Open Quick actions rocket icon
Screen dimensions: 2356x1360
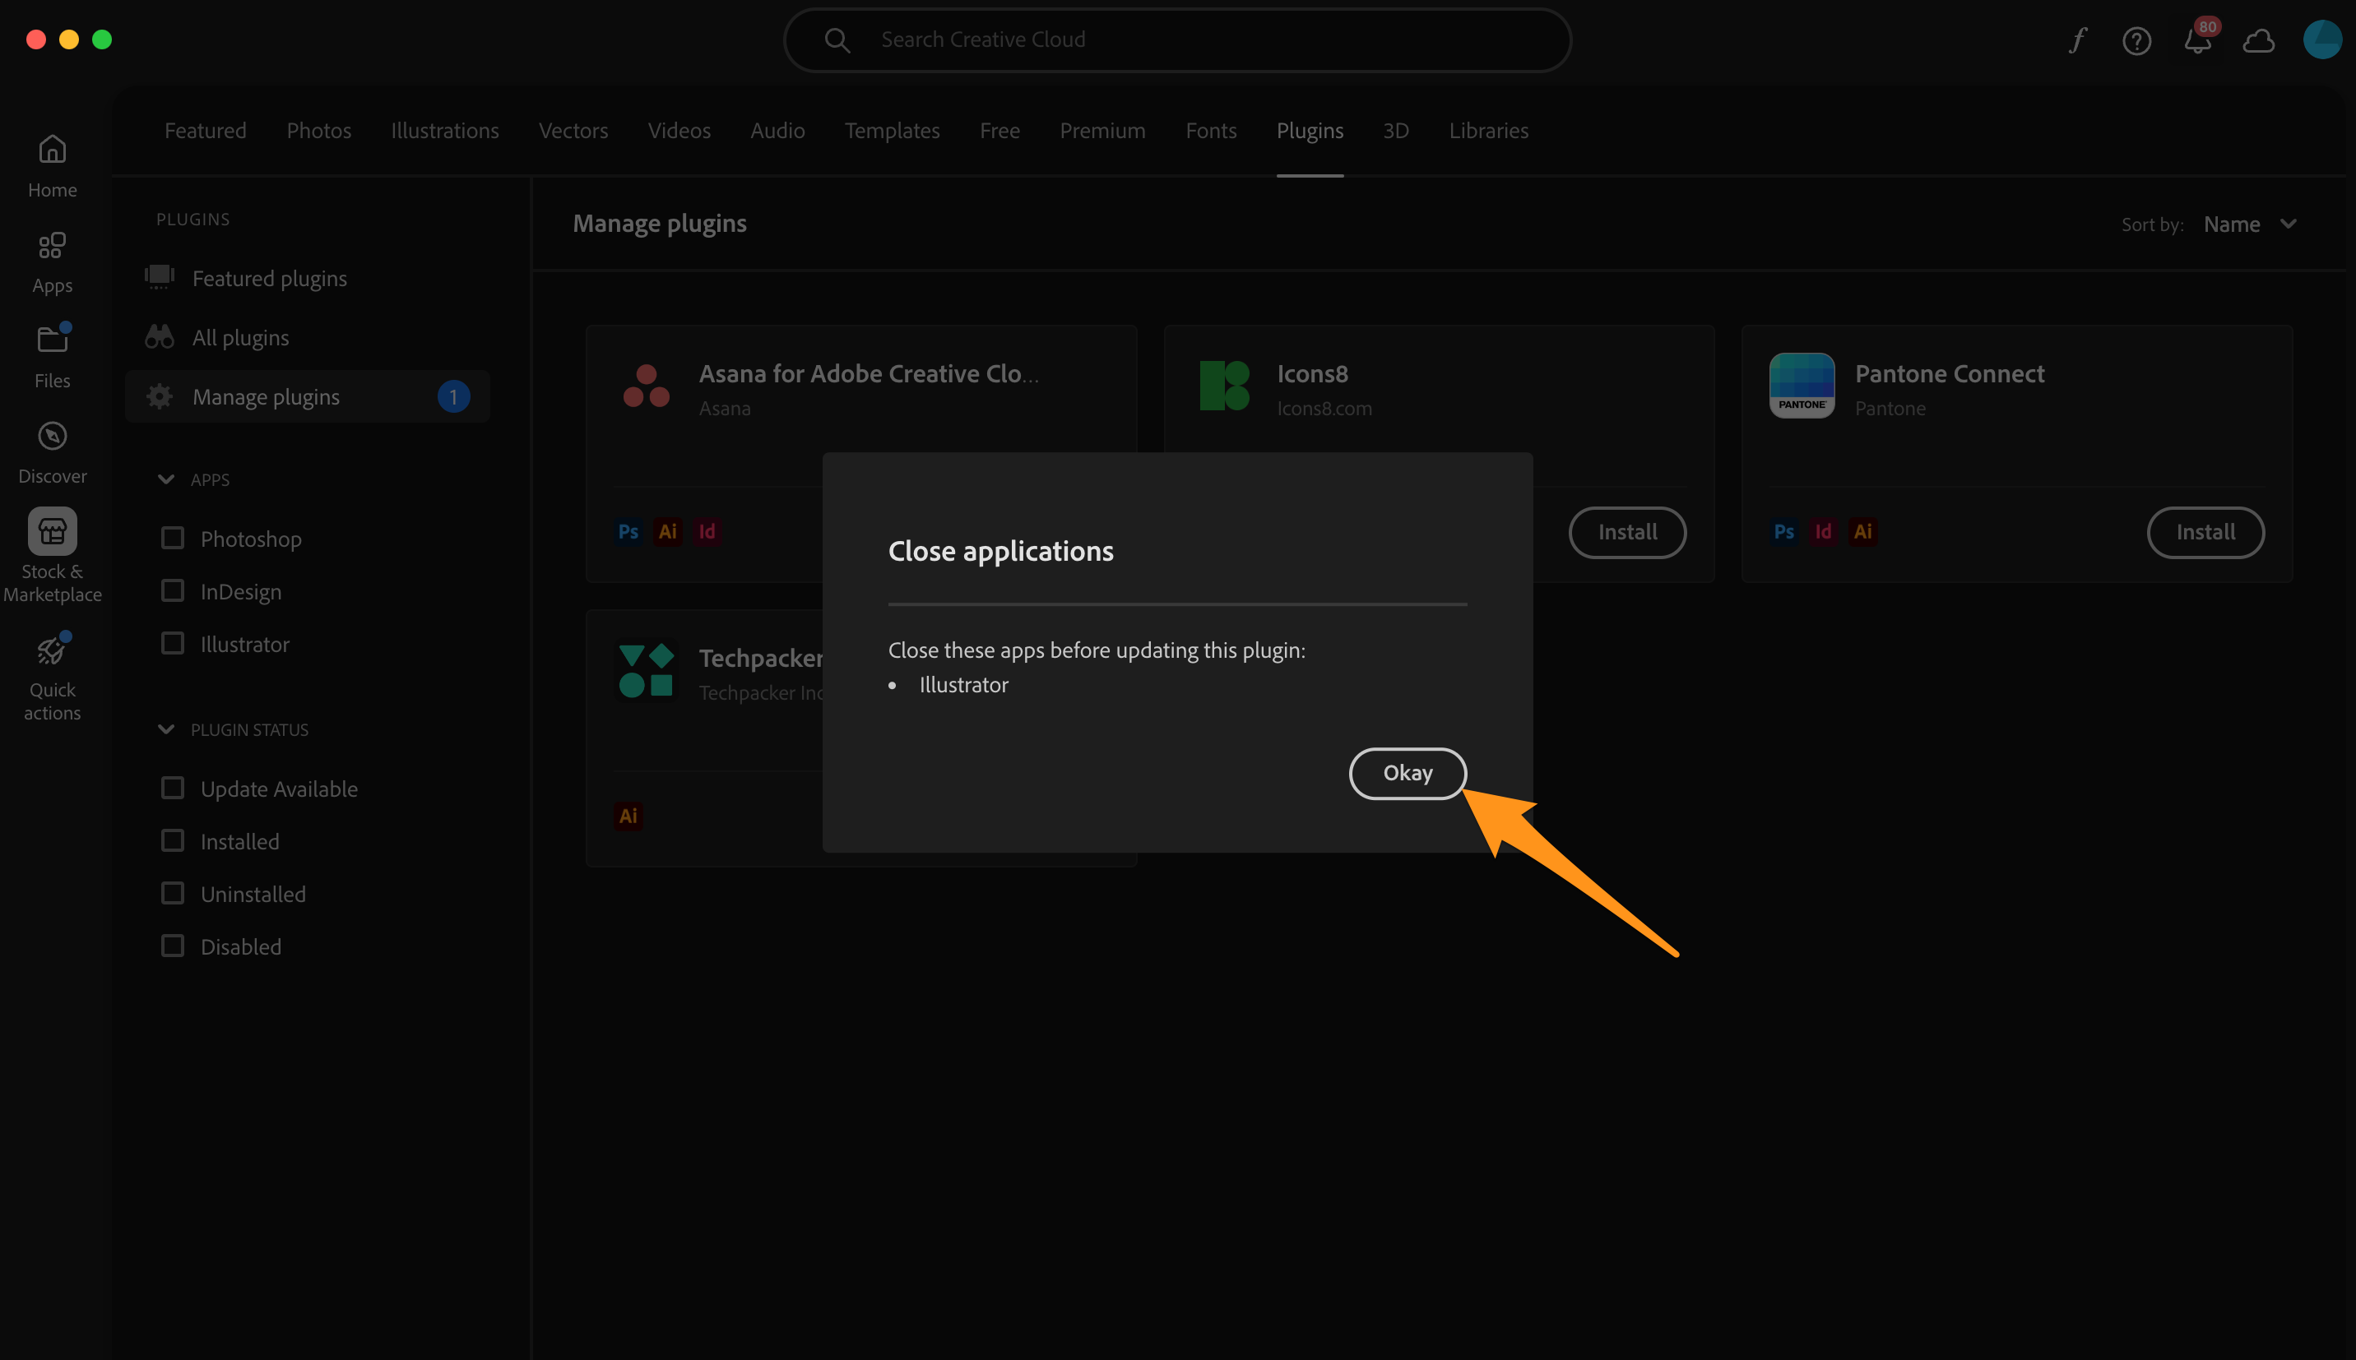click(x=53, y=650)
